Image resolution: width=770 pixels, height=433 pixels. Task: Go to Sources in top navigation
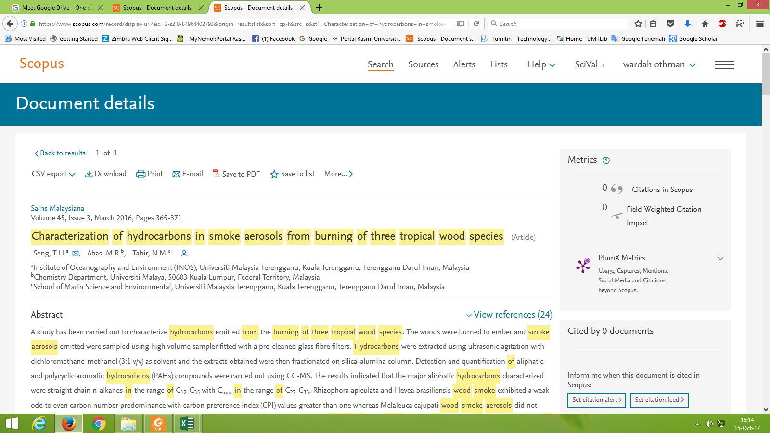click(423, 64)
